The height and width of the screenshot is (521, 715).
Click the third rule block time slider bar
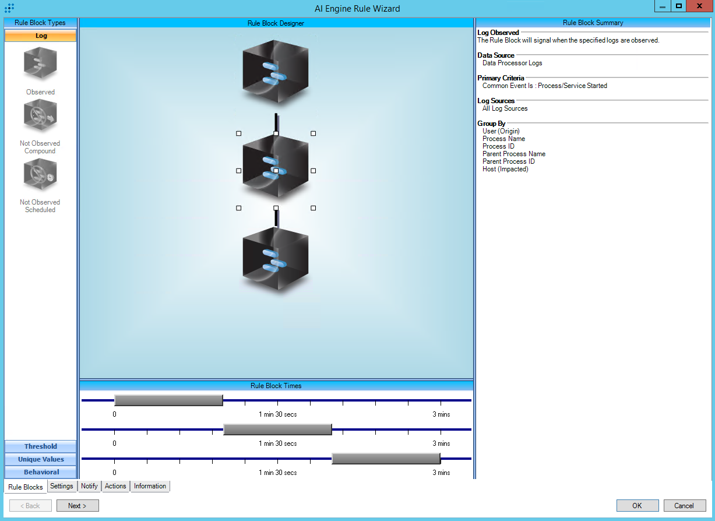[386, 459]
